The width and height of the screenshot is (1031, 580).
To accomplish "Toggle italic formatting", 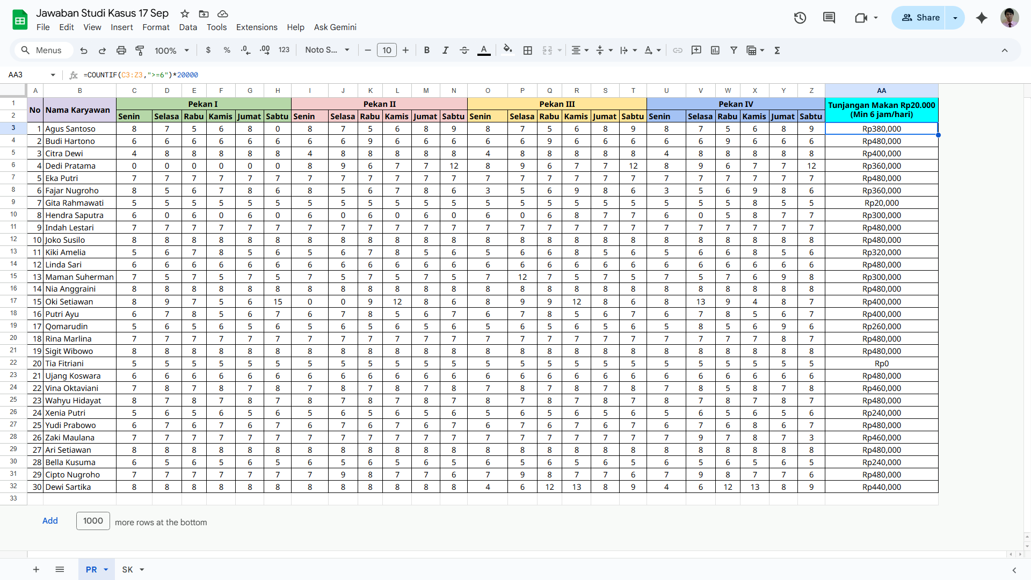I will coord(445,50).
